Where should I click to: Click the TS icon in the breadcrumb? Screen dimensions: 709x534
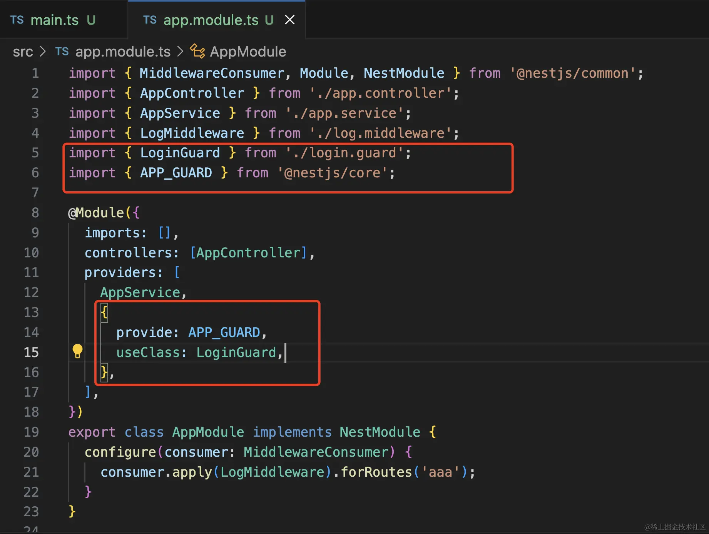(62, 52)
